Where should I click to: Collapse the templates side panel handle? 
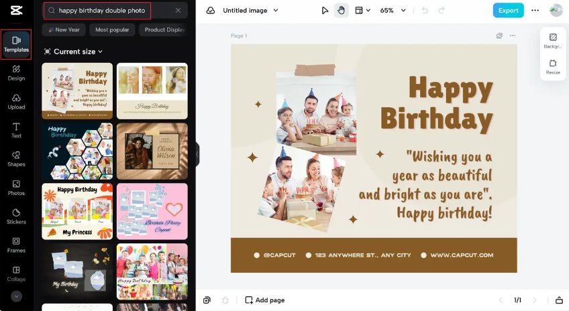click(x=197, y=154)
